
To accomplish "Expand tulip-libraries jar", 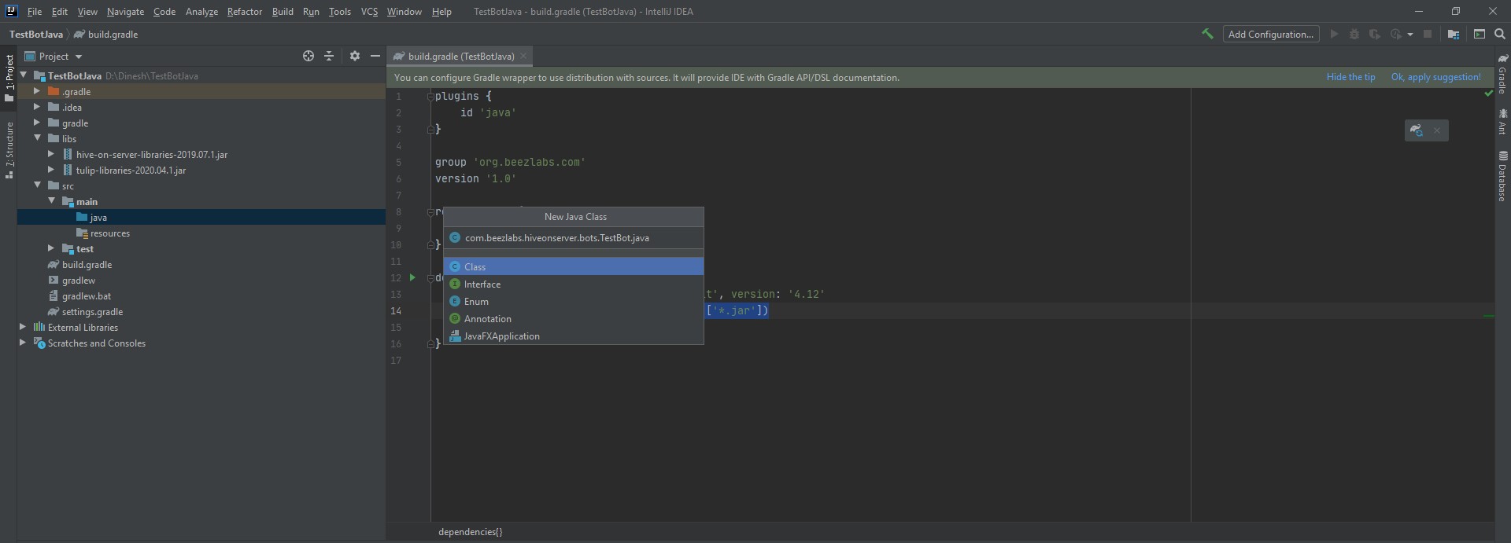I will [51, 170].
